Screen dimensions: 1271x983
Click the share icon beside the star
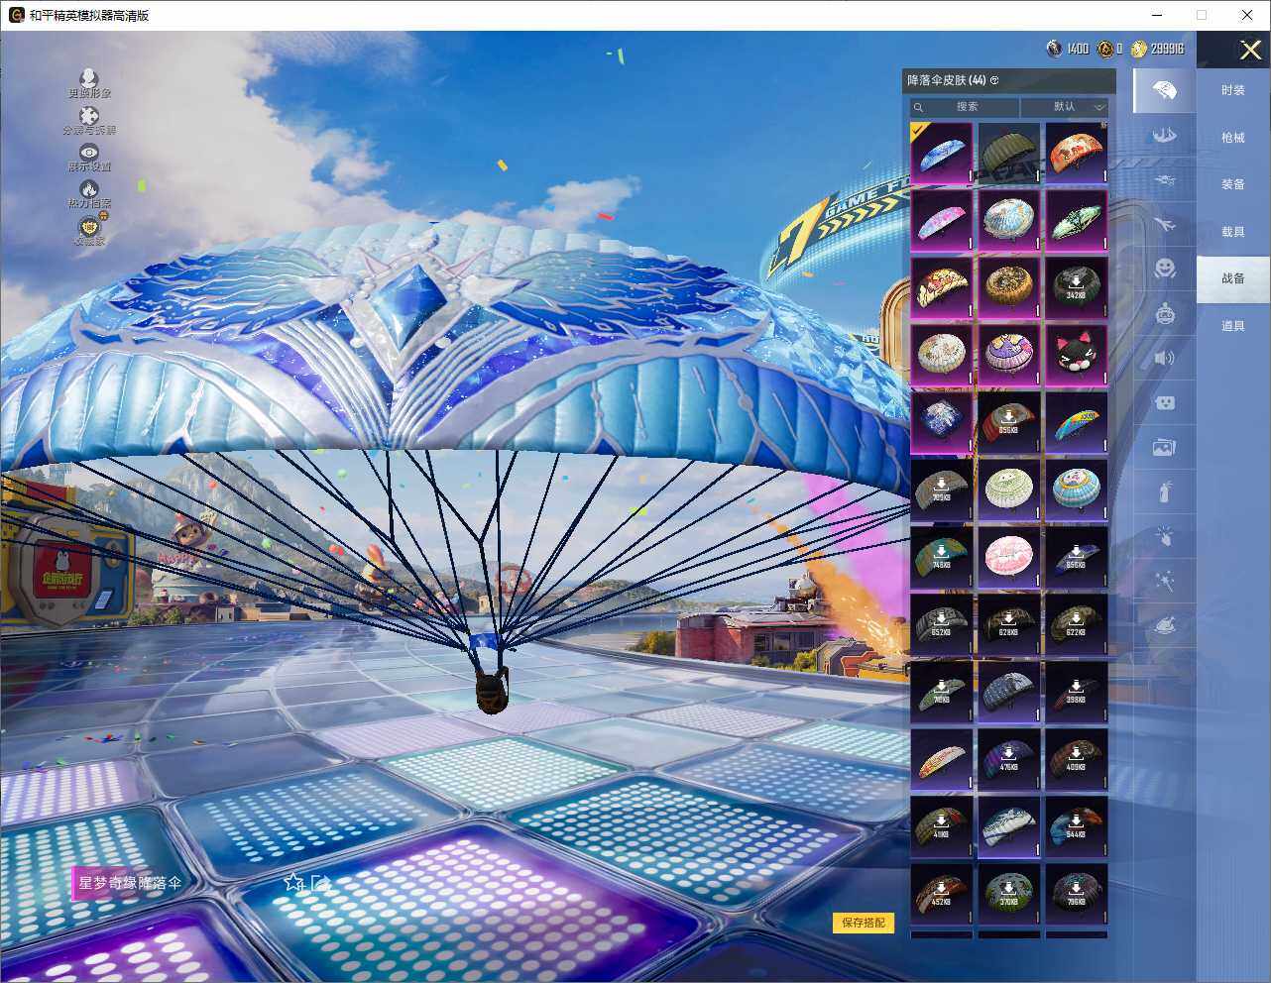(321, 882)
